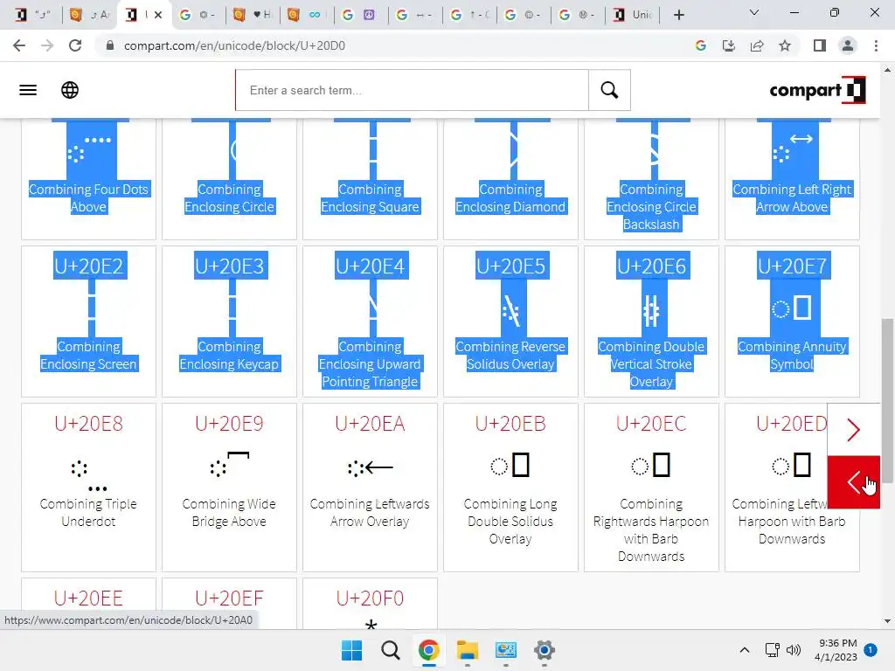Image resolution: width=895 pixels, height=671 pixels.
Task: Open U+20E4 Enclosing Upward Pointing Triangle
Action: coord(370,322)
